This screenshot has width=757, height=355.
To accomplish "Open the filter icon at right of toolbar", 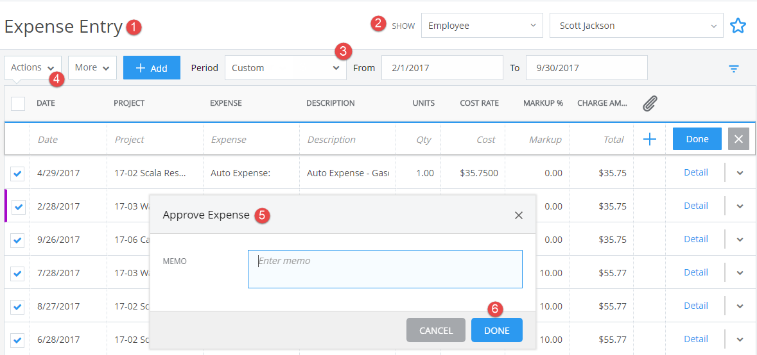I will 734,69.
